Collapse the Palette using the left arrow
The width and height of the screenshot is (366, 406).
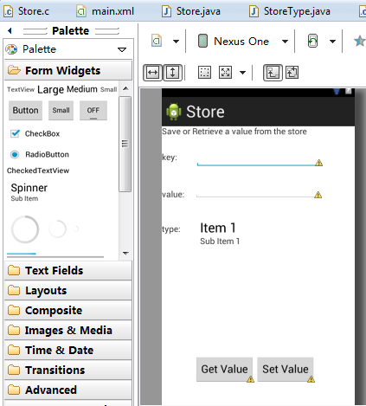tap(10, 30)
